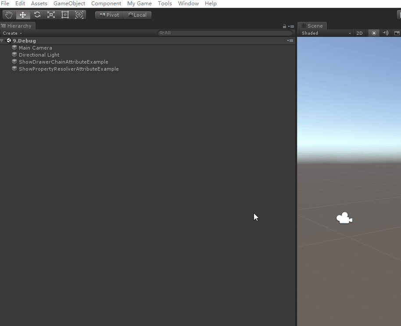Open the 9.Debug scene options menu
The height and width of the screenshot is (326, 401).
click(290, 41)
